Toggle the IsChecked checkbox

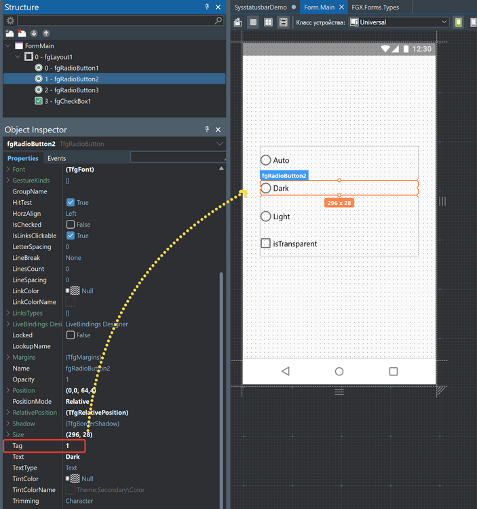pyautogui.click(x=71, y=225)
